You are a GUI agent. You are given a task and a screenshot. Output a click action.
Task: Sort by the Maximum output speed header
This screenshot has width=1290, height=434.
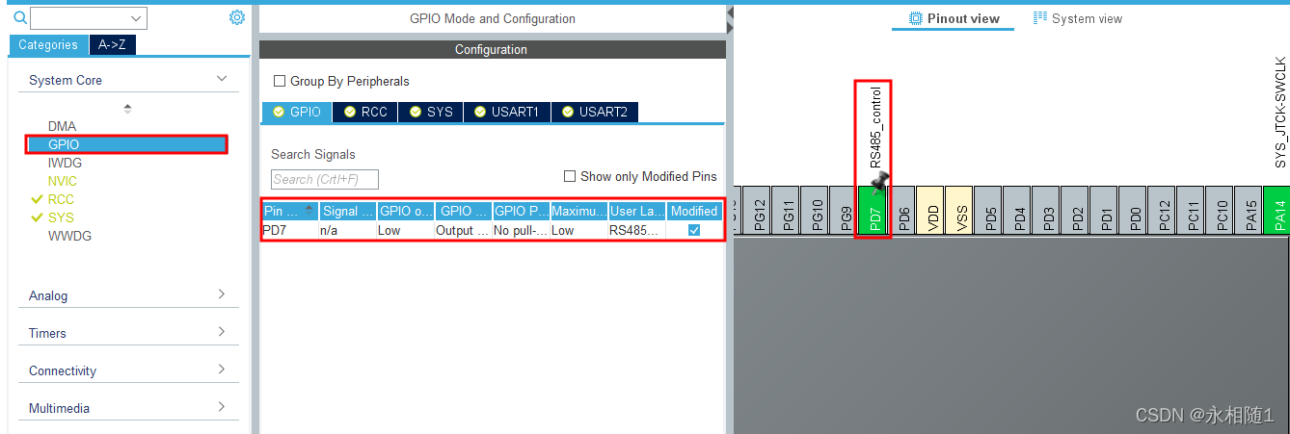(578, 211)
